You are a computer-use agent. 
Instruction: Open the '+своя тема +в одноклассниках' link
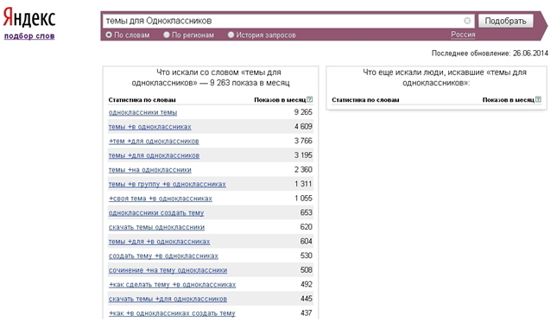[x=161, y=199]
